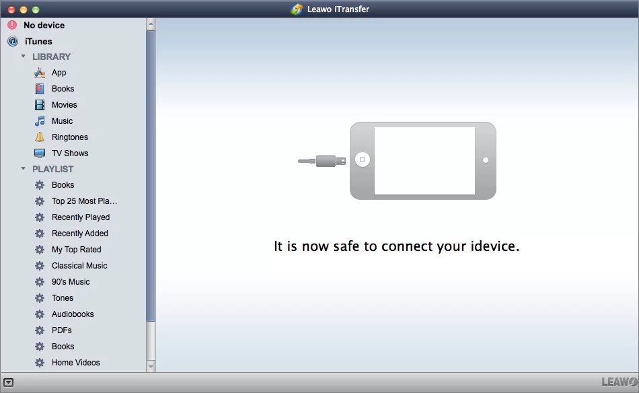This screenshot has height=393, width=639.
Task: Select the App library icon
Action: click(40, 72)
